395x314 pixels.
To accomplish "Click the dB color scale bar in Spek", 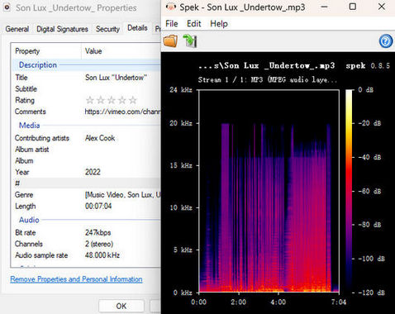I will [349, 191].
